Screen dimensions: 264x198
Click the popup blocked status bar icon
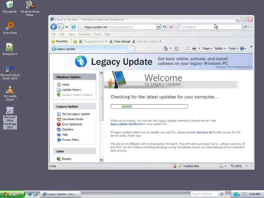tap(174, 166)
